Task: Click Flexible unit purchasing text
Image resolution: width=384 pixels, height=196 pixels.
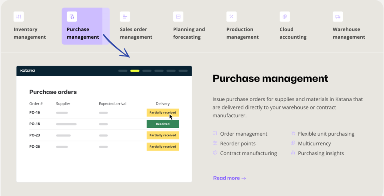Action: (x=326, y=134)
